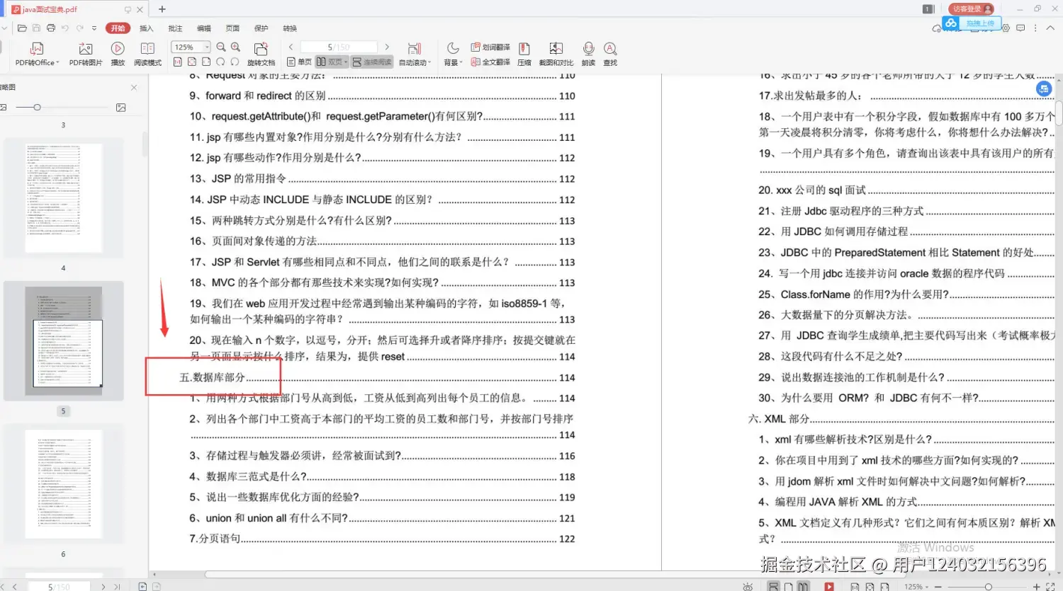Screen dimensions: 1063x591
Task: Open a new tab with the plus button
Action: point(162,9)
